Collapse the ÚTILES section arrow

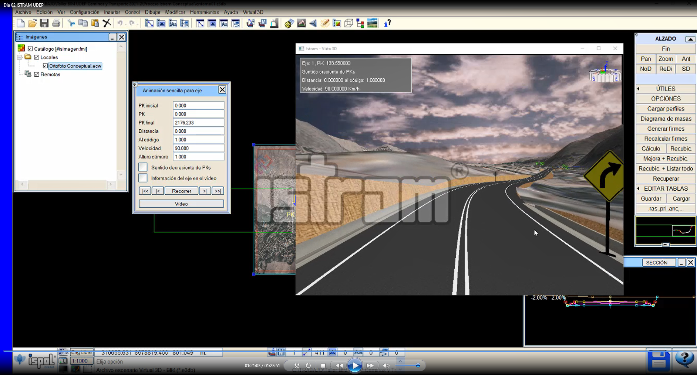pos(639,89)
